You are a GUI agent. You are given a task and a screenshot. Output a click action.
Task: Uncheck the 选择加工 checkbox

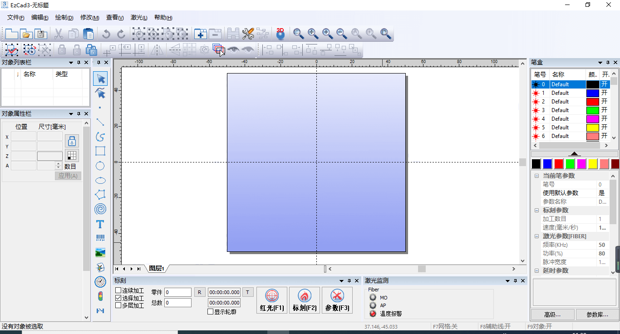(x=118, y=298)
